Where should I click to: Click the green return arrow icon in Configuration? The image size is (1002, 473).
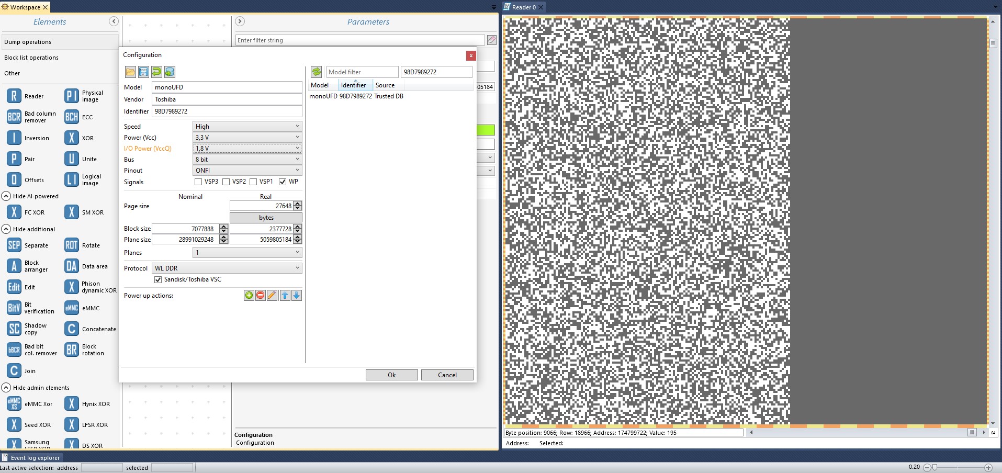(x=156, y=72)
